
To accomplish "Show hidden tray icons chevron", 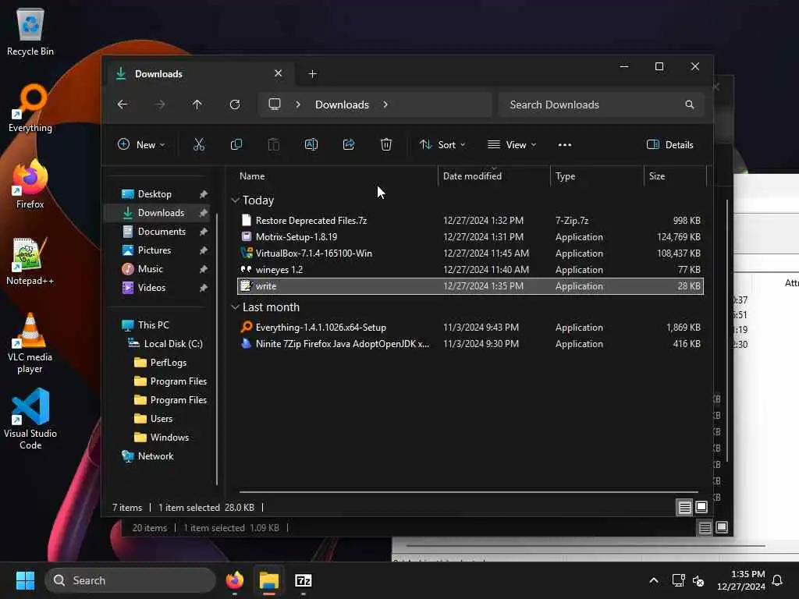I will (x=654, y=580).
